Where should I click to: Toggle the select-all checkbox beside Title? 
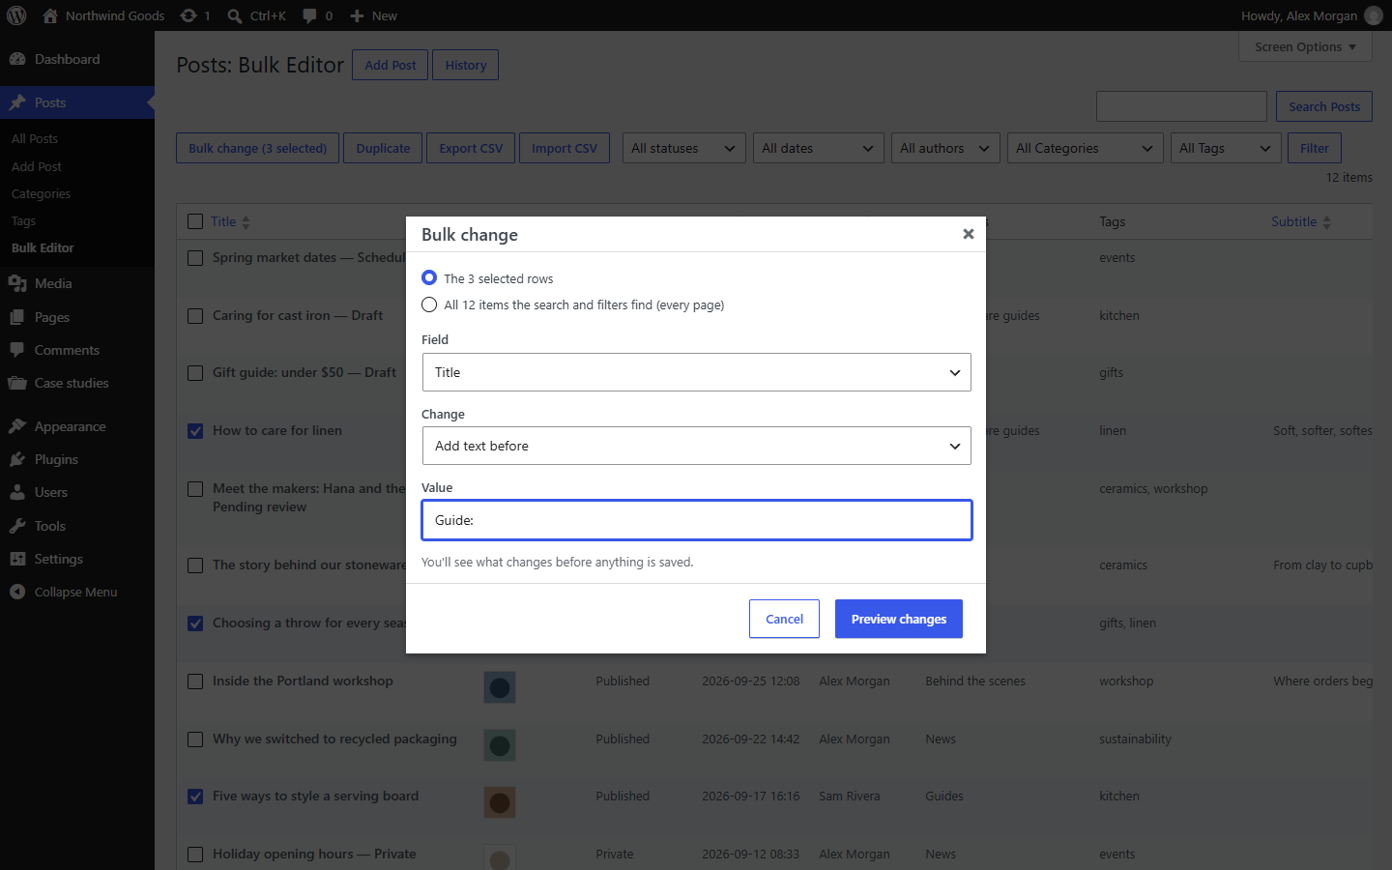point(195,221)
